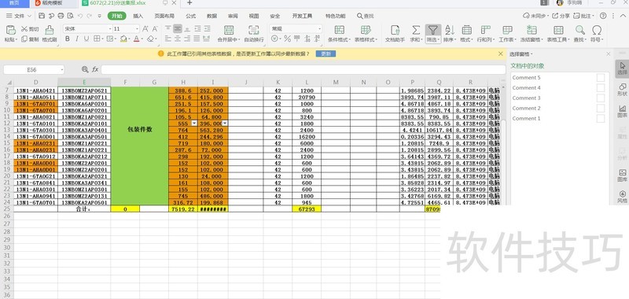Screen dimensions: 629x299
Task: Toggle visibility checkbox for Comment 3
Action: 601,98
